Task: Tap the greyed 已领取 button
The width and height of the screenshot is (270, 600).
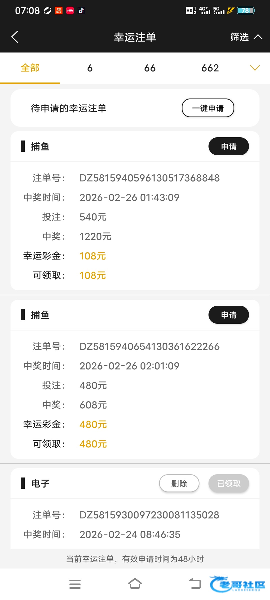Action: [x=228, y=483]
